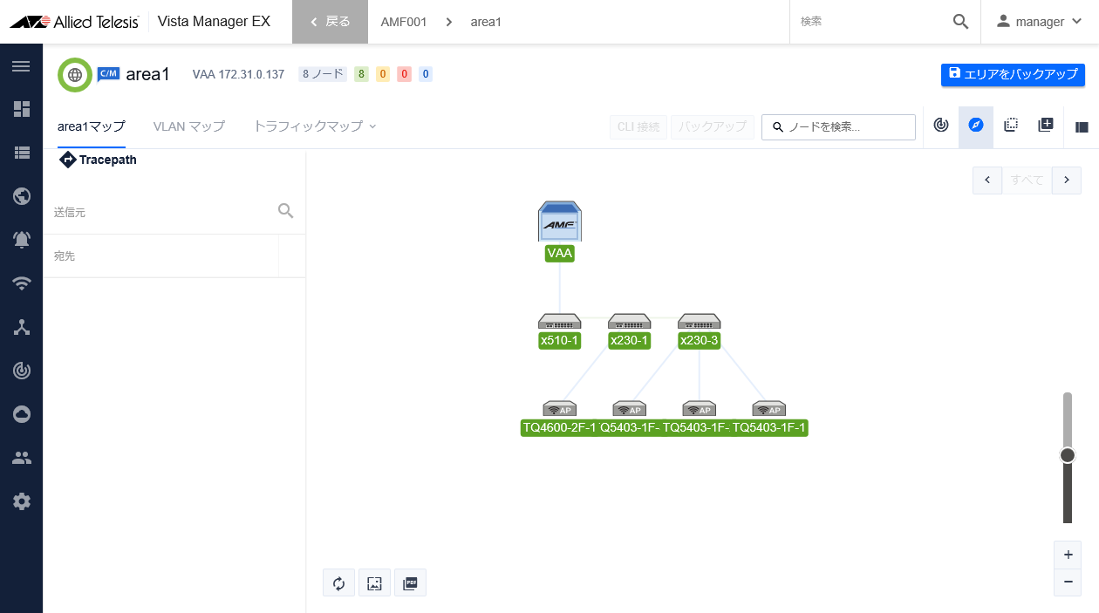
Task: Open the list view sidebar icon
Action: [x=21, y=153]
